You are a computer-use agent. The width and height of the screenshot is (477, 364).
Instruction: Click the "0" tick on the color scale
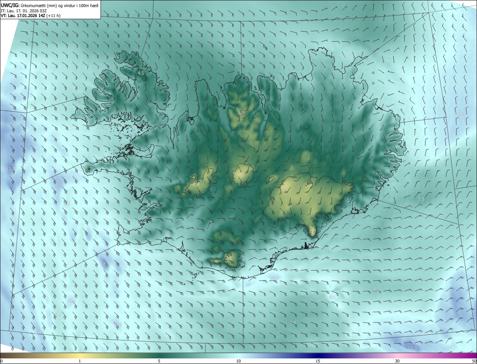[x=1, y=361]
